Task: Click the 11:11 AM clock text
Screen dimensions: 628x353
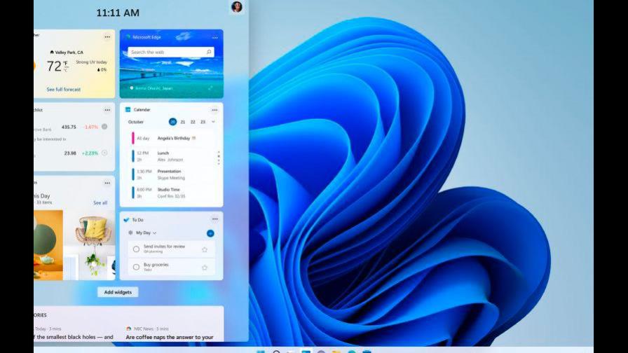Action: point(118,13)
